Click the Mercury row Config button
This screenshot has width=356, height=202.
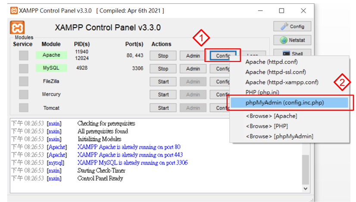220,94
